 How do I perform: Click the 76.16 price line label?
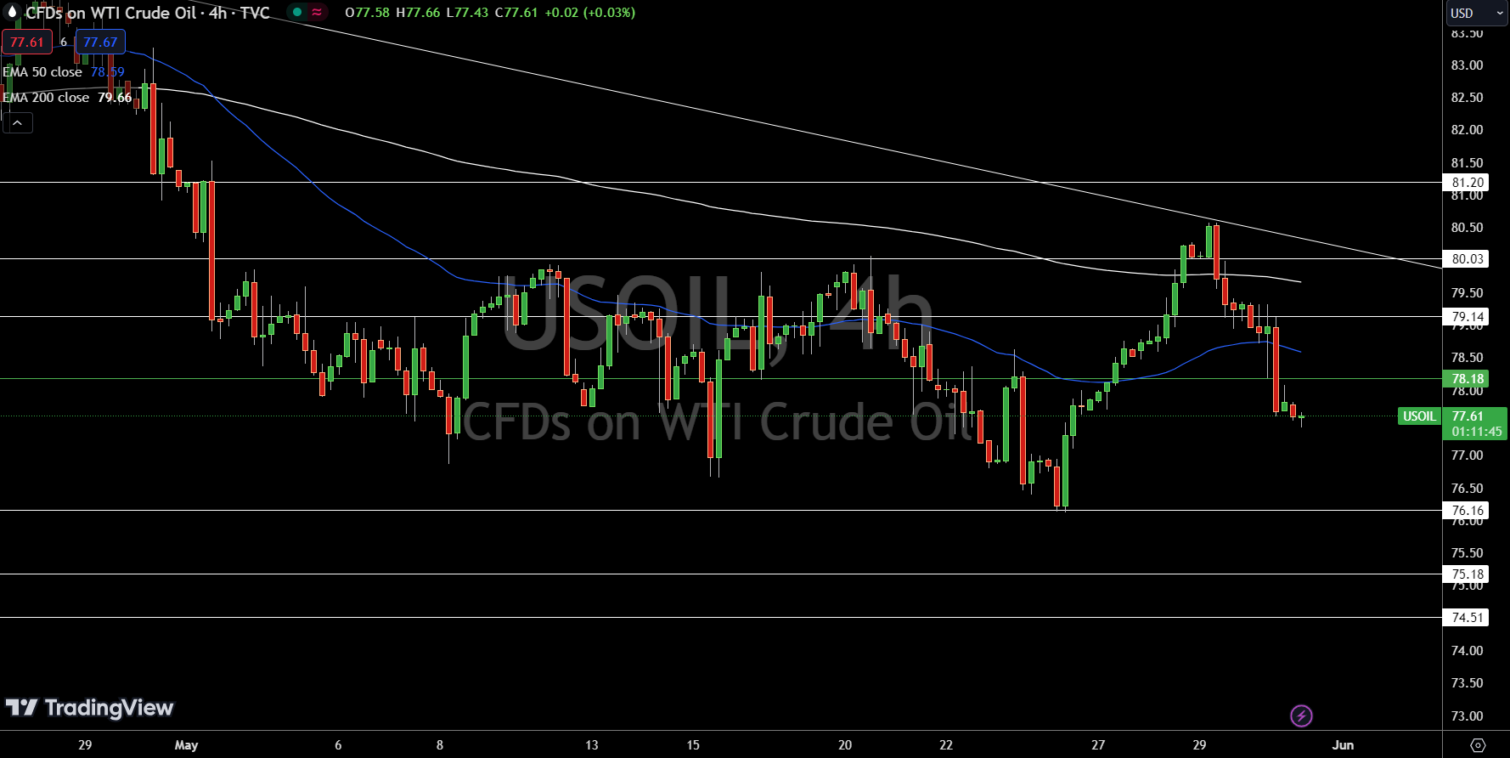click(1467, 511)
